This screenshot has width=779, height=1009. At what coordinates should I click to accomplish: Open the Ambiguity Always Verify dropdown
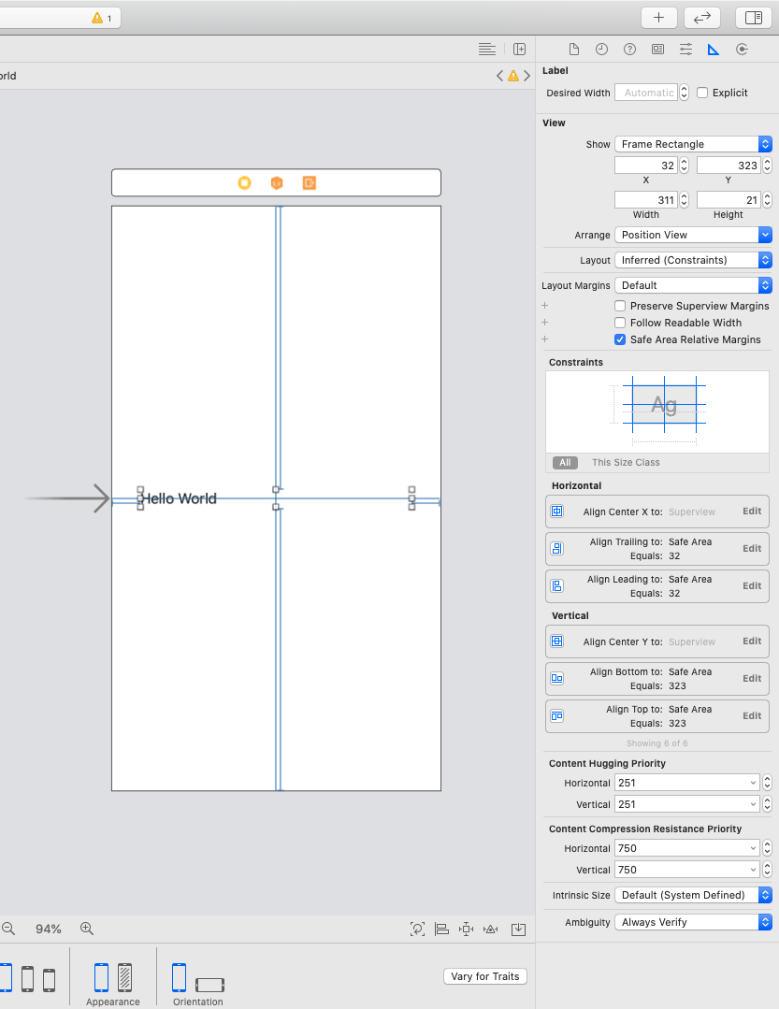coord(693,922)
